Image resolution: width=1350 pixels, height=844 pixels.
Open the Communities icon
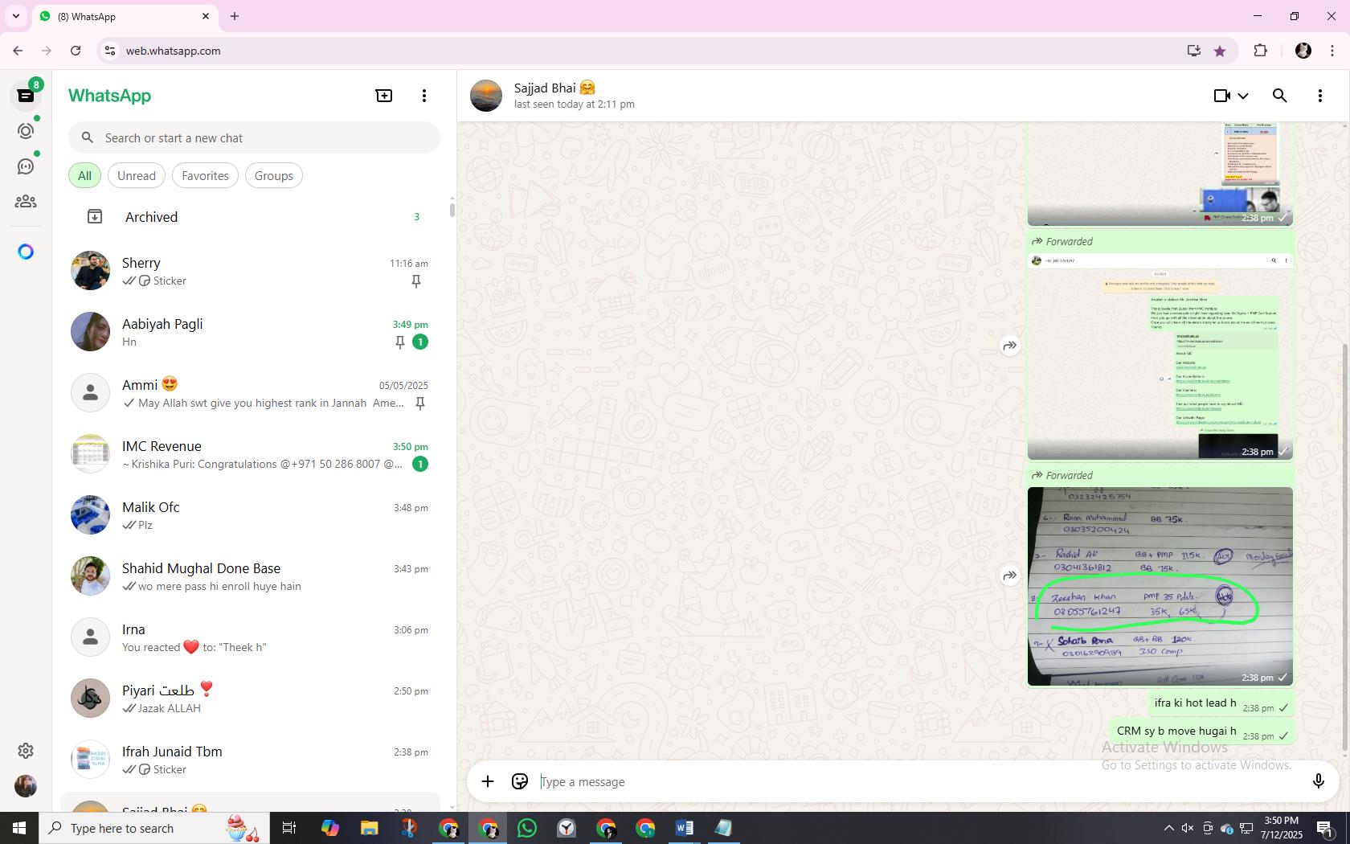point(26,202)
